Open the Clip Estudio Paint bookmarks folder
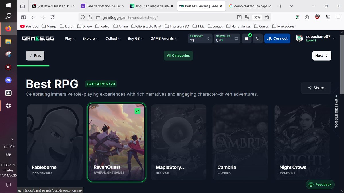Image resolution: width=344 pixels, height=193 pixels. (146, 26)
